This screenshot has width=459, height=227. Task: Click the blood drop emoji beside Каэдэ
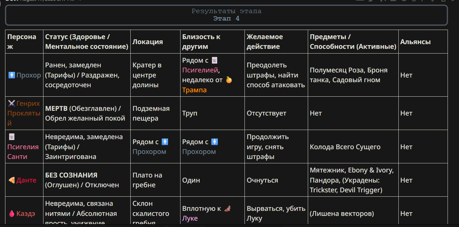coord(11,214)
